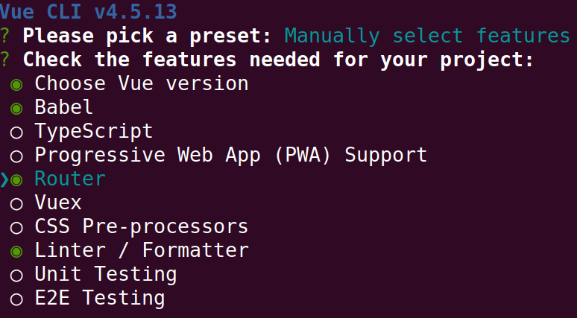The height and width of the screenshot is (318, 577).
Task: Click 'Manually select features' answer text
Action: (x=427, y=36)
